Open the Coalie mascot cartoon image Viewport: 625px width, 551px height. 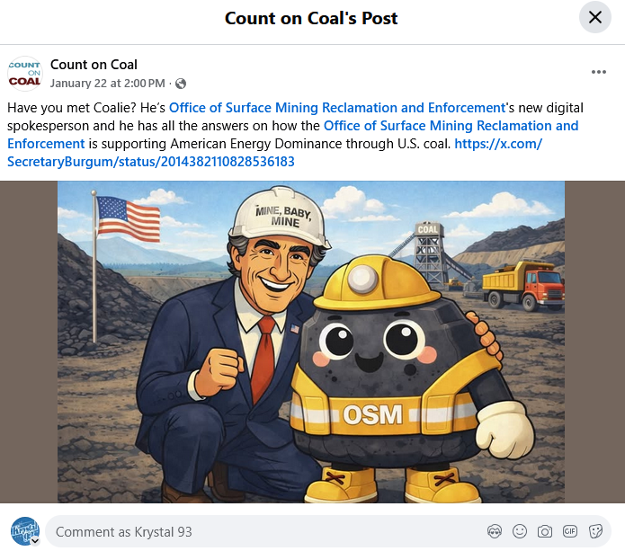point(311,342)
